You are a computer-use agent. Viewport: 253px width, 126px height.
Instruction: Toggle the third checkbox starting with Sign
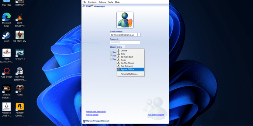tap(111, 59)
